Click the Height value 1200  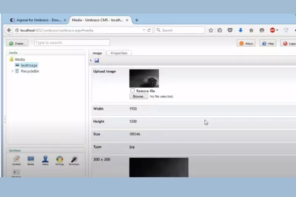133,121
